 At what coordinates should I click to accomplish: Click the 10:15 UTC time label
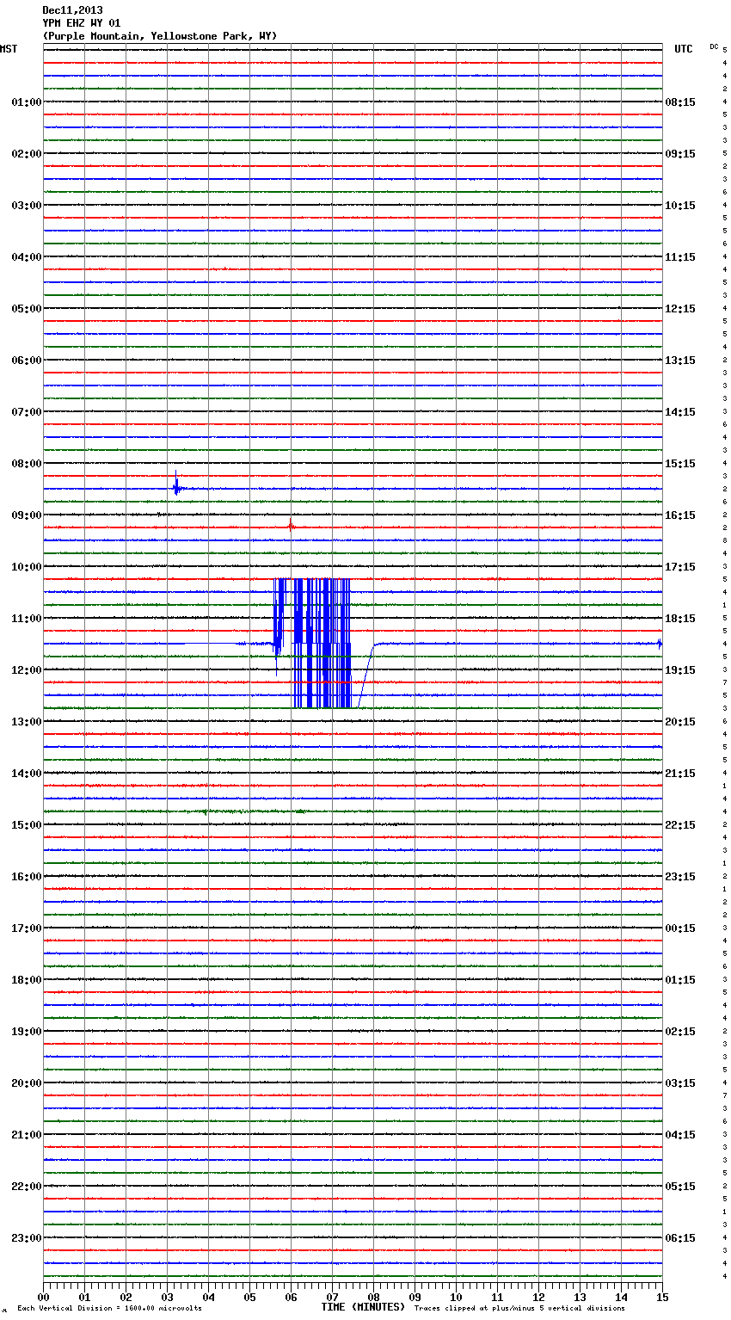coord(680,206)
